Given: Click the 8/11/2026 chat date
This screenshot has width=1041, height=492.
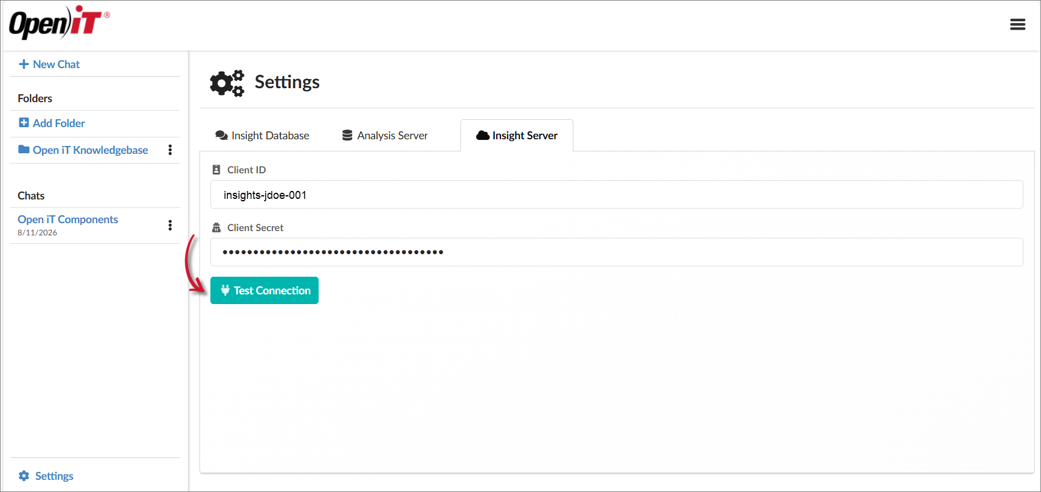Looking at the screenshot, I should pyautogui.click(x=37, y=233).
